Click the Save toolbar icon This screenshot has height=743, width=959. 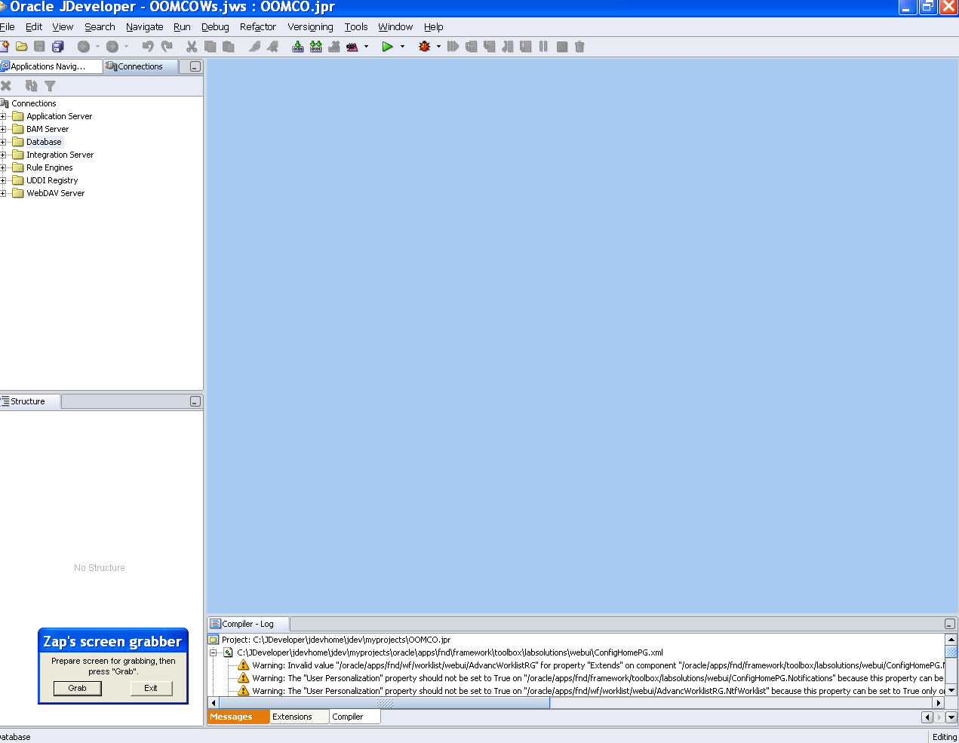[40, 47]
